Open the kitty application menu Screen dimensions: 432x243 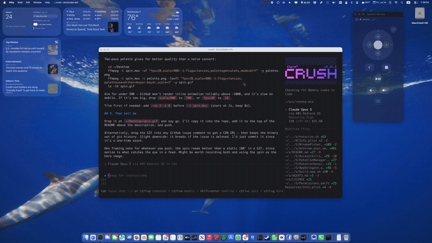(x=11, y=3)
